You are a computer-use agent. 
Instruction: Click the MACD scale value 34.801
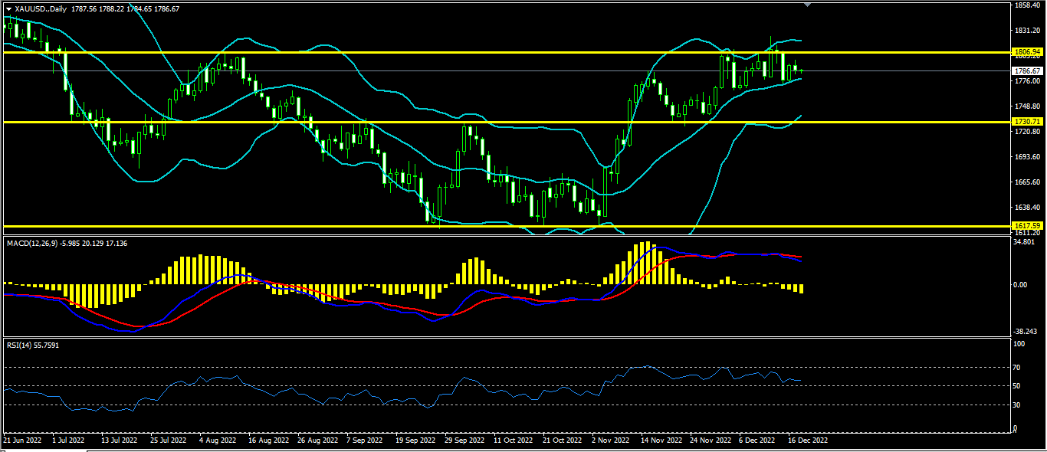[x=1024, y=242]
